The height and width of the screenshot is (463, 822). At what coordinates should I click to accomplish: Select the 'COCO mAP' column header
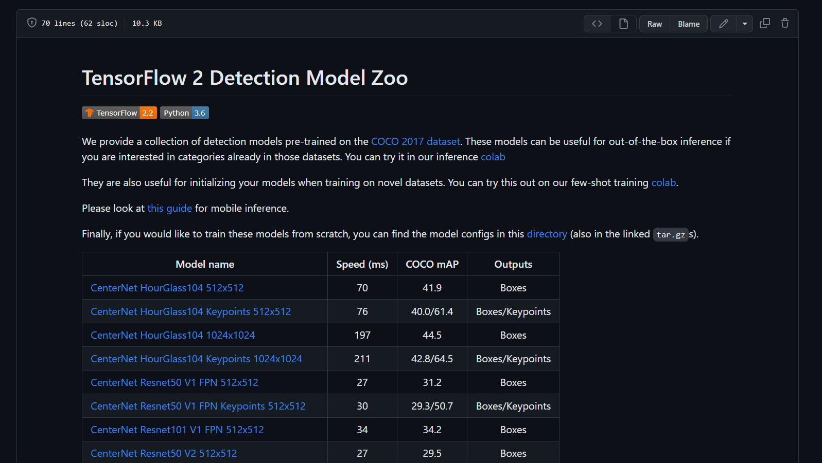tap(432, 264)
